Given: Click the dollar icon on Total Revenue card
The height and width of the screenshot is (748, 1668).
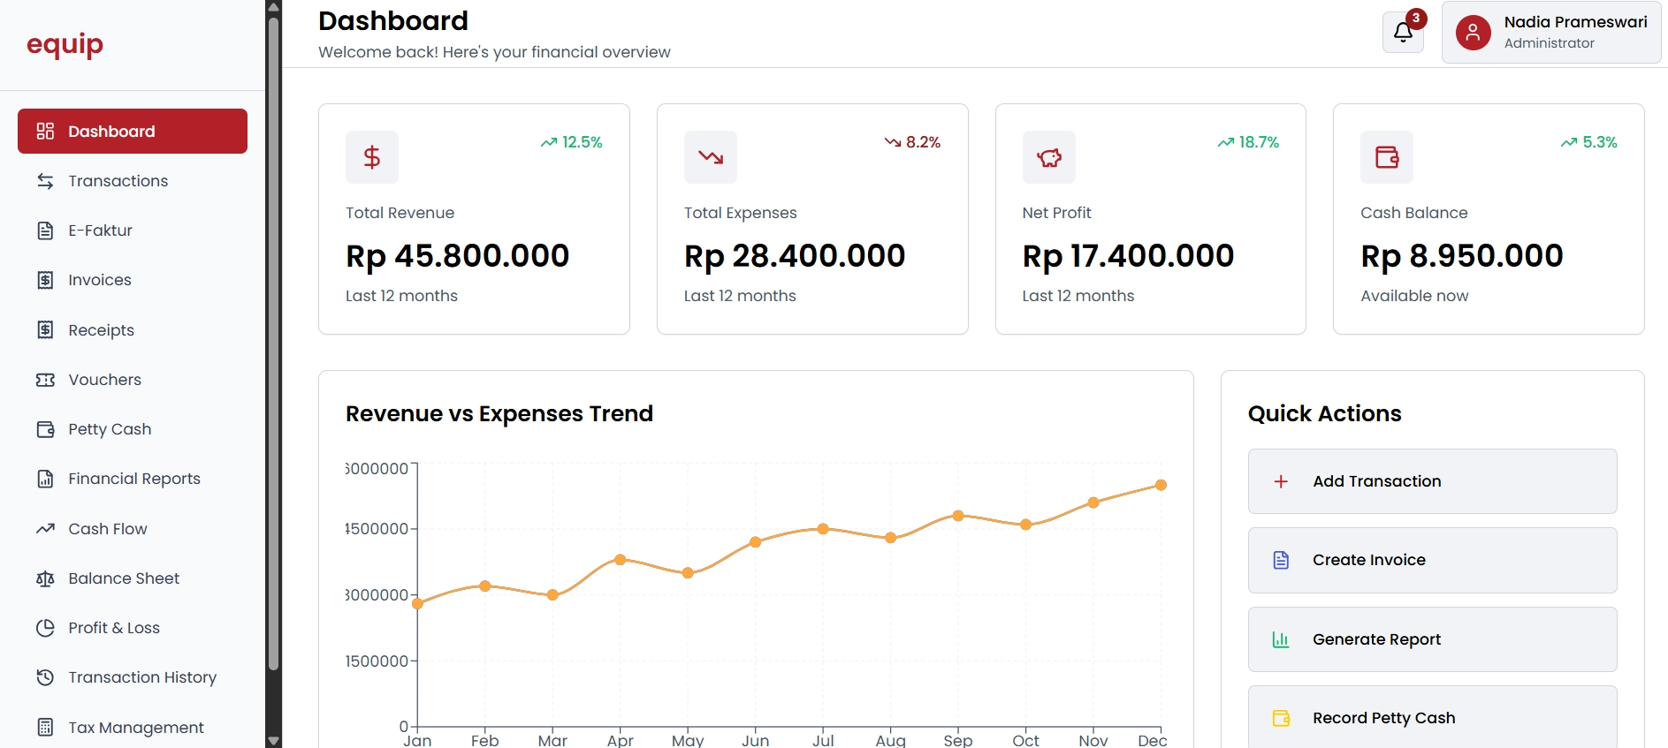Looking at the screenshot, I should [x=371, y=156].
